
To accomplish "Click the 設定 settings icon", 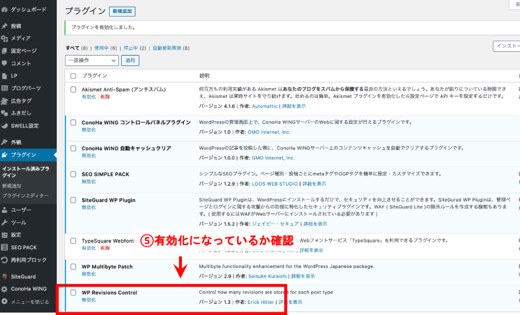I will (x=4, y=235).
